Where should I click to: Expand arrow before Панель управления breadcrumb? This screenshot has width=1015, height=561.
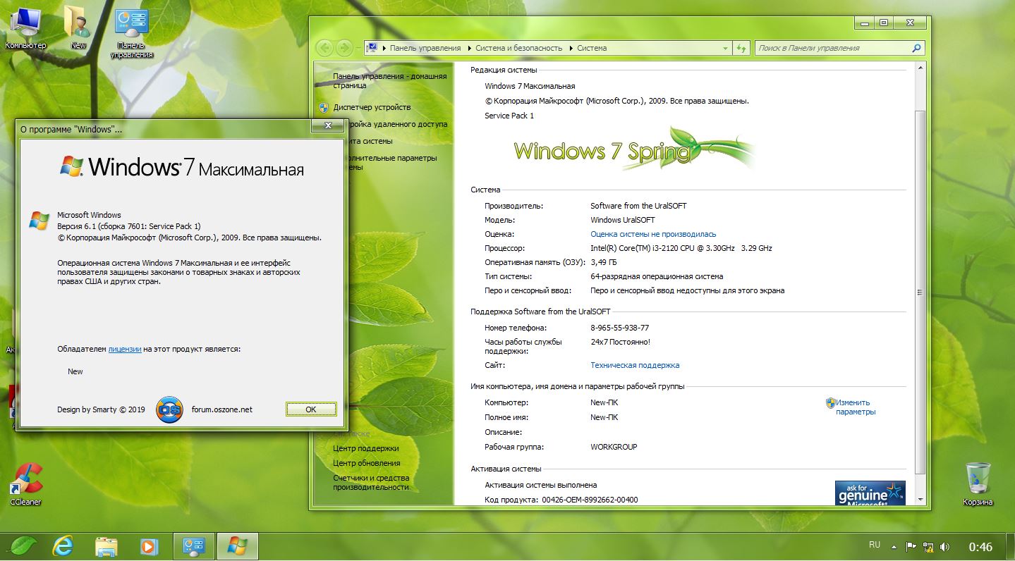click(384, 48)
